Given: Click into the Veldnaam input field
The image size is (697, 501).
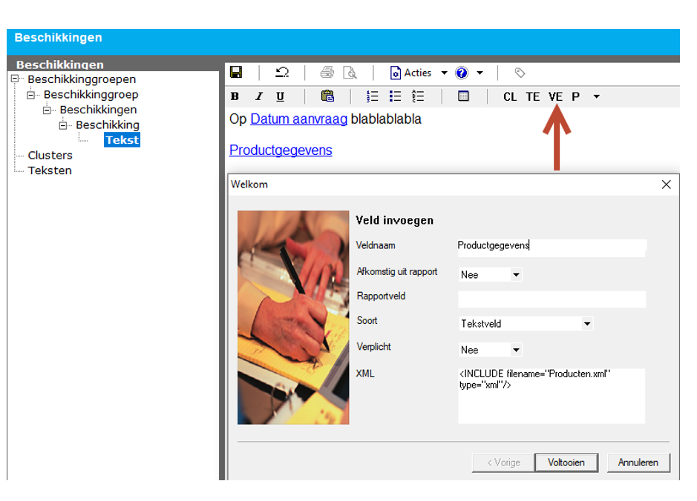Looking at the screenshot, I should pos(552,245).
